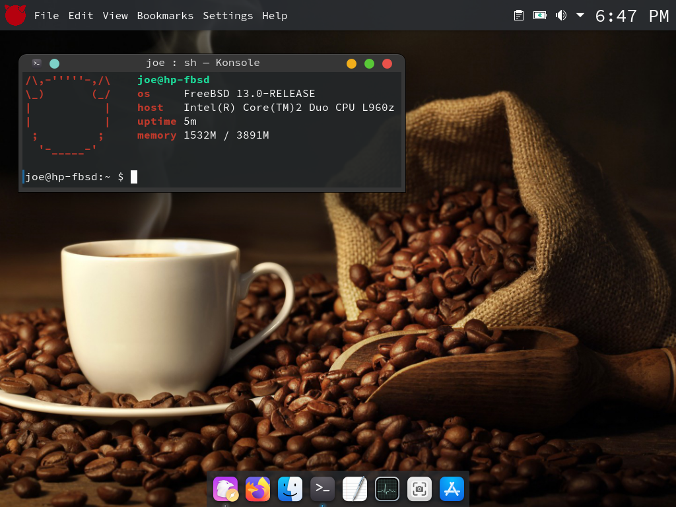The height and width of the screenshot is (507, 676).
Task: Toggle the teal pin button on Konsole titlebar
Action: 55,63
